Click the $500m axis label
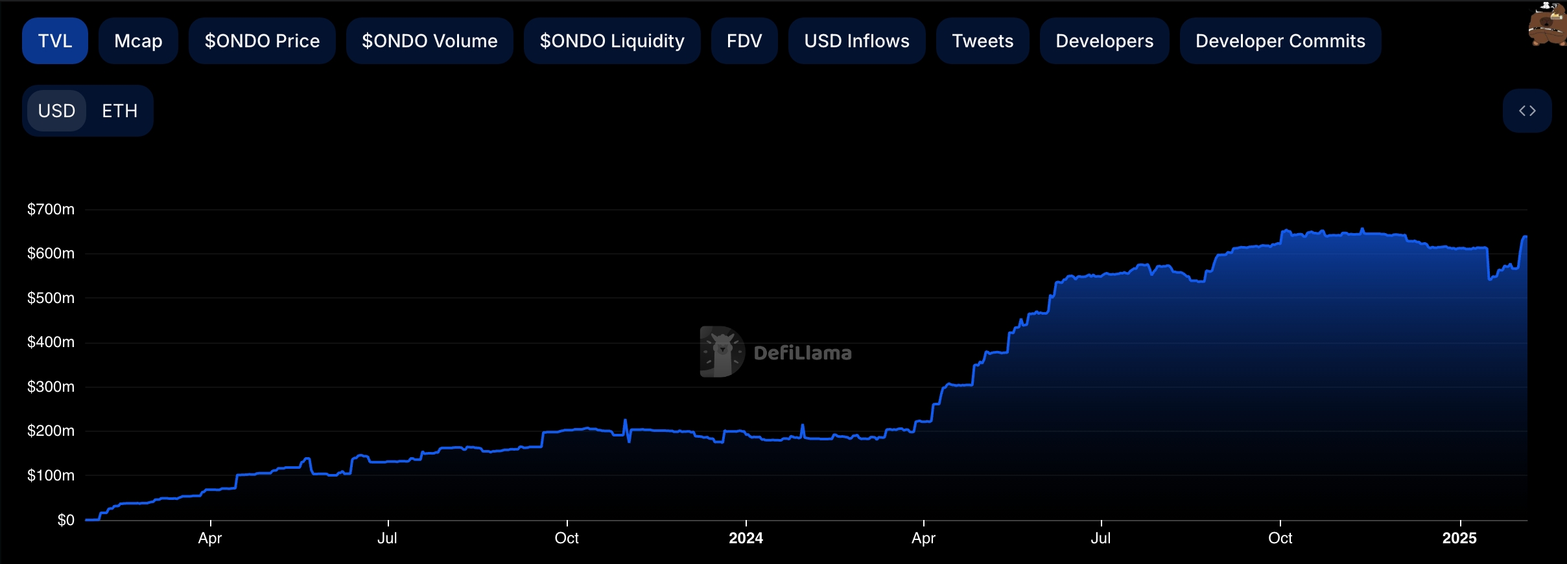1567x564 pixels. pyautogui.click(x=51, y=298)
